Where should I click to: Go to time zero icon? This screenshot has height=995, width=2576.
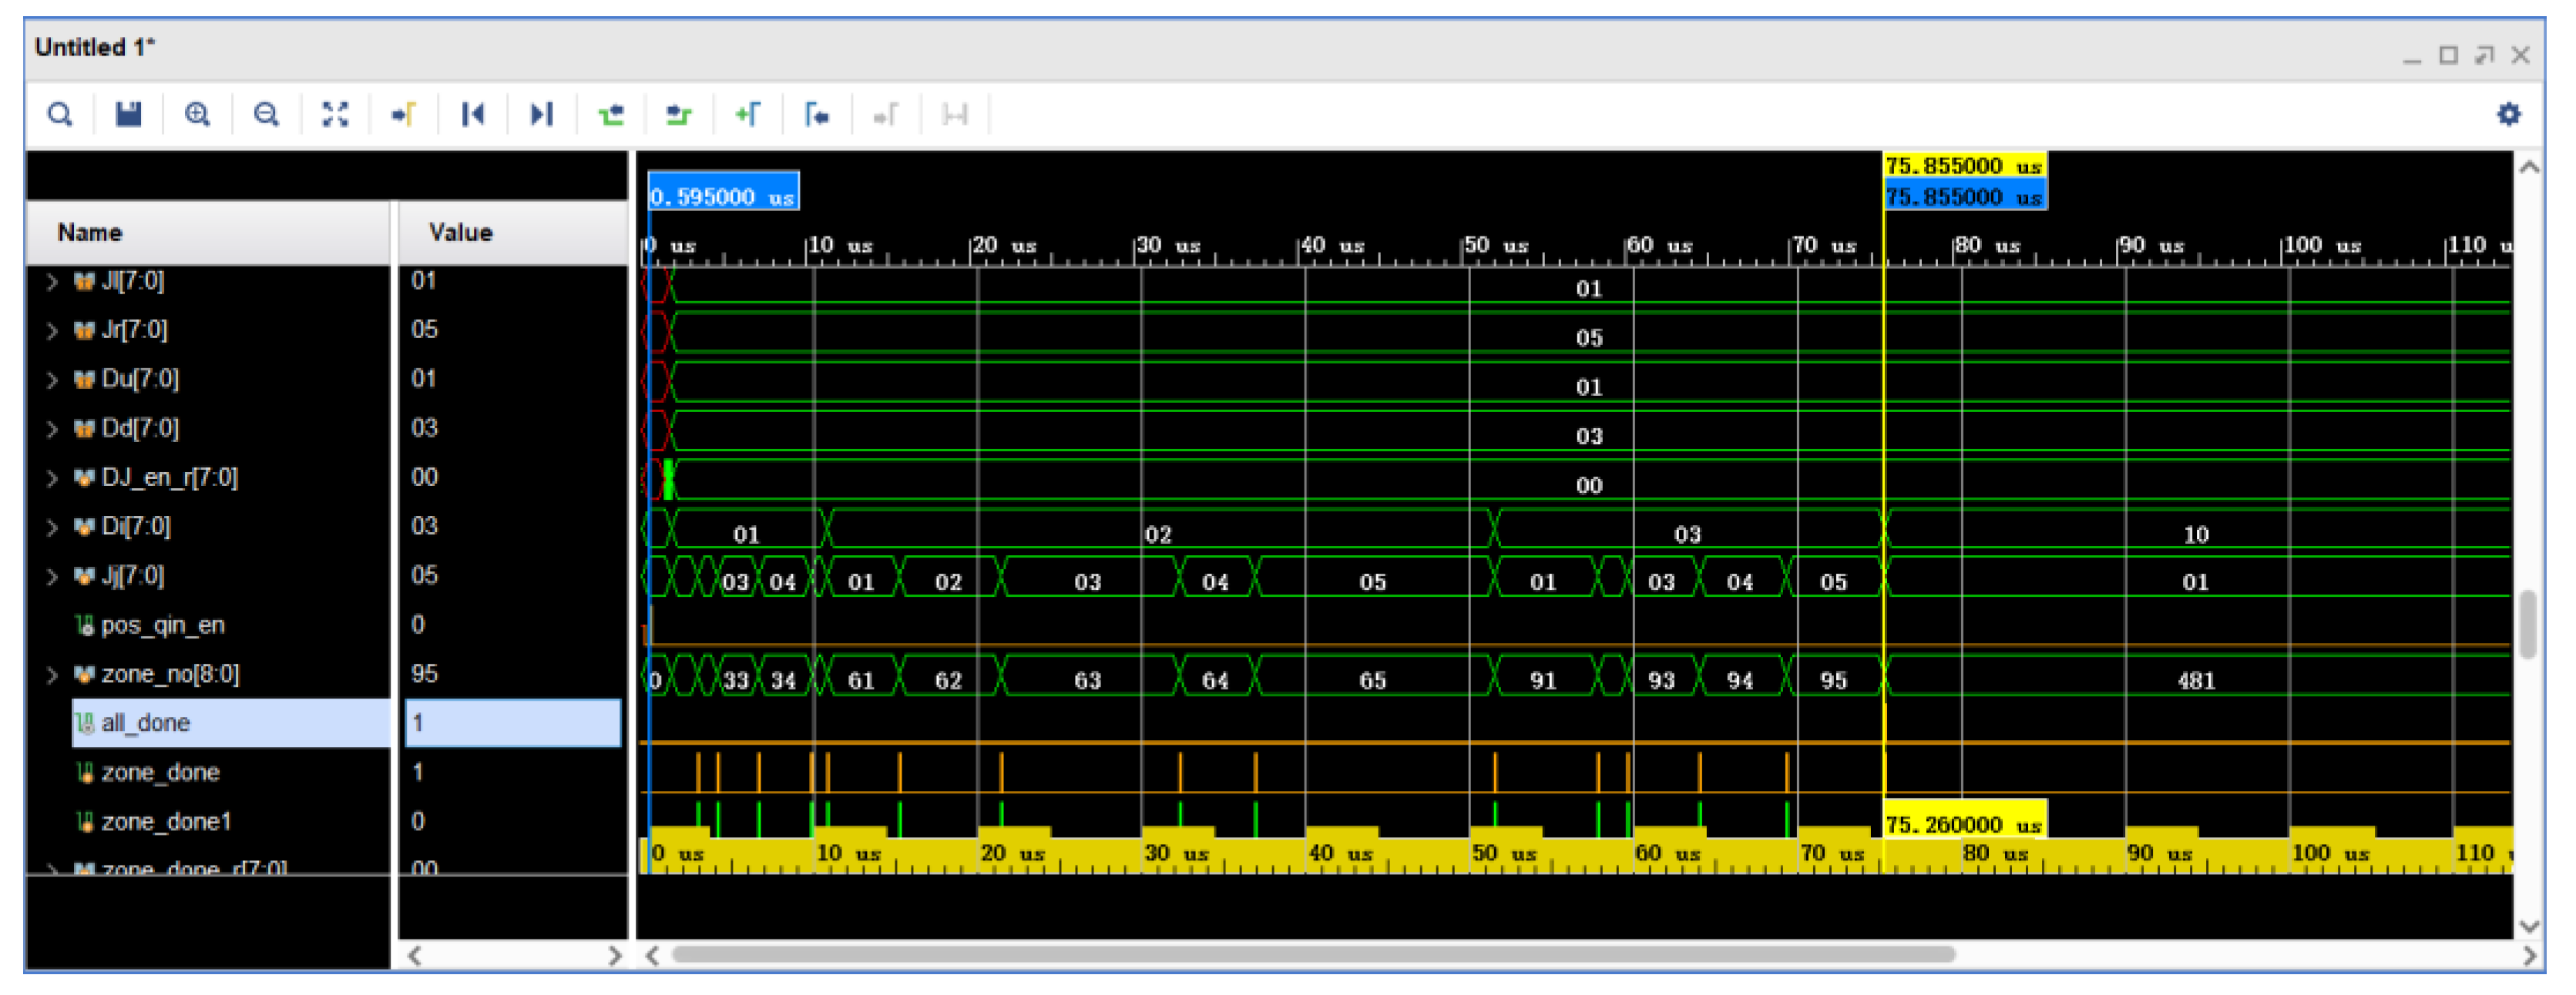point(473,114)
